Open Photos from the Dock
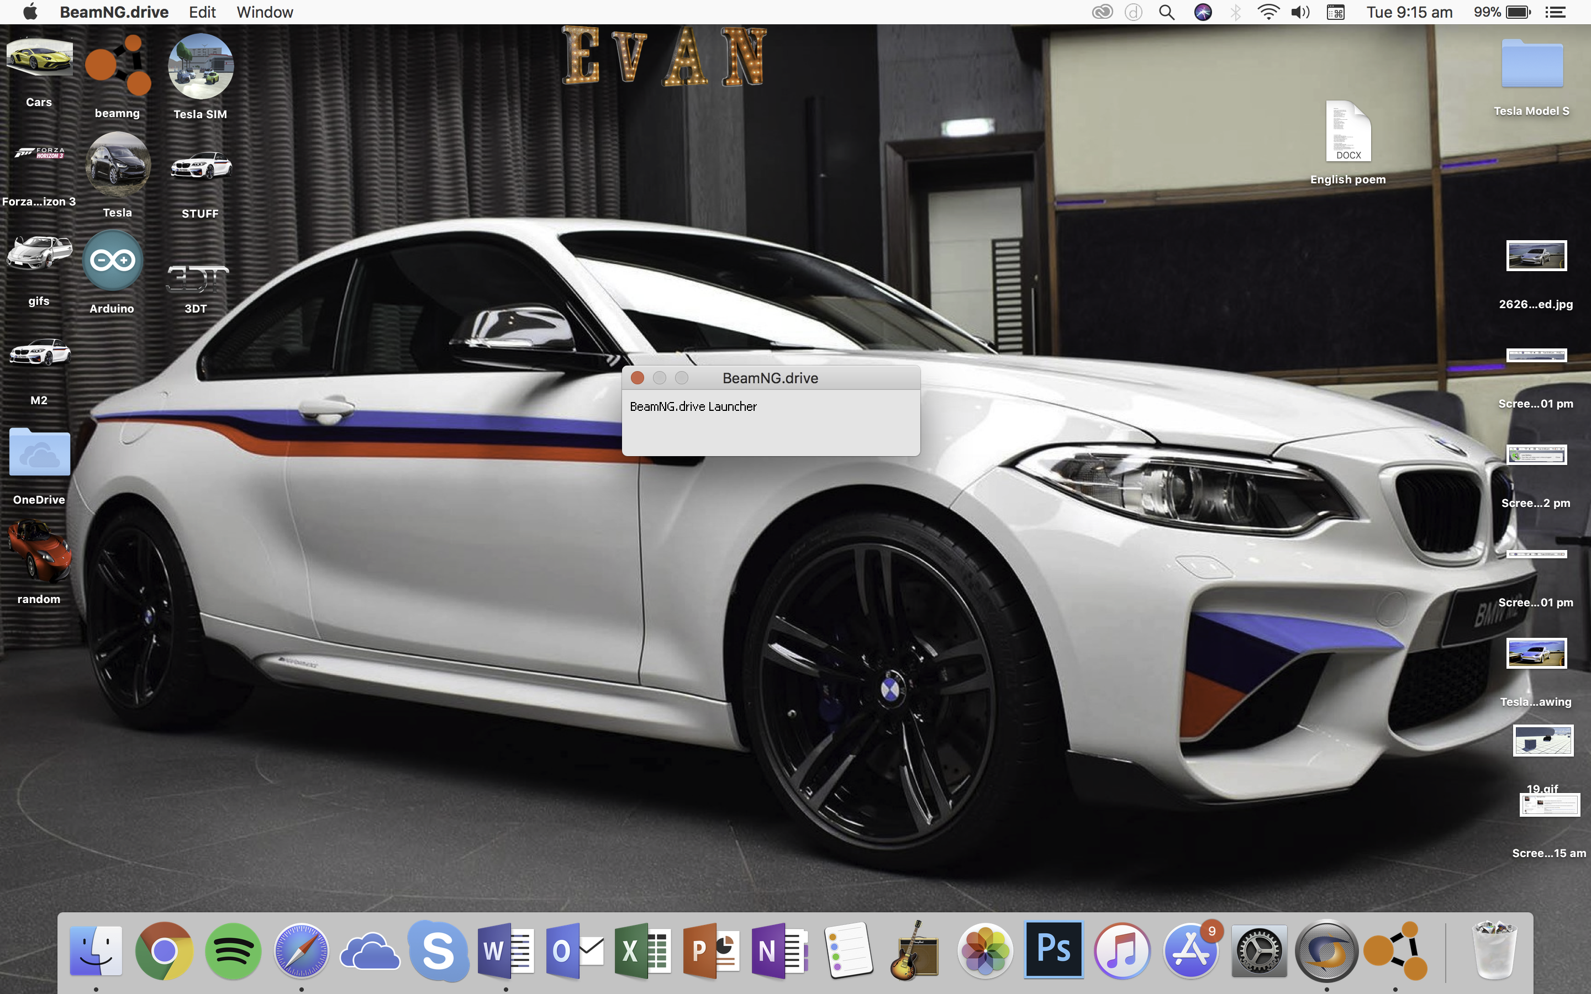The width and height of the screenshot is (1591, 994). (985, 950)
